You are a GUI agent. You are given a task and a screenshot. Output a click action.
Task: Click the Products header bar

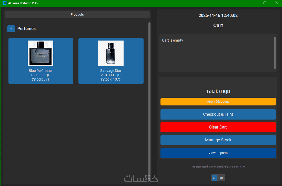point(77,15)
